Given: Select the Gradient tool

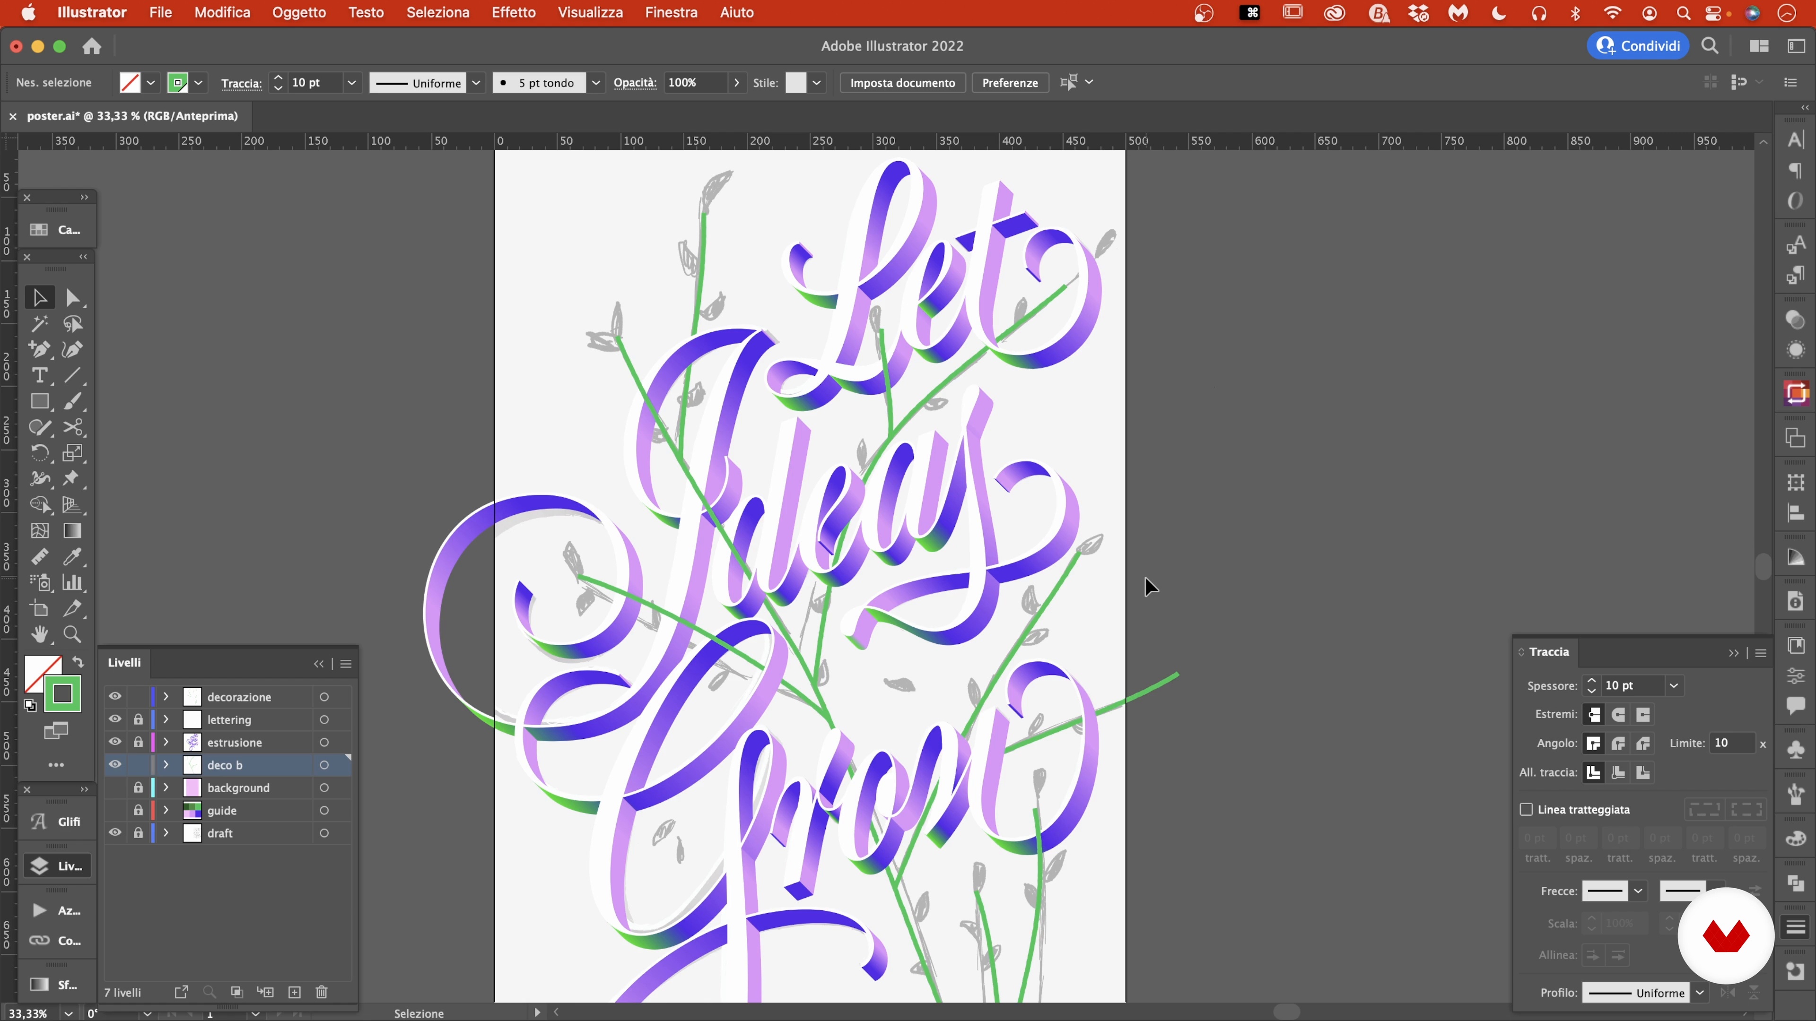Looking at the screenshot, I should click(x=73, y=530).
